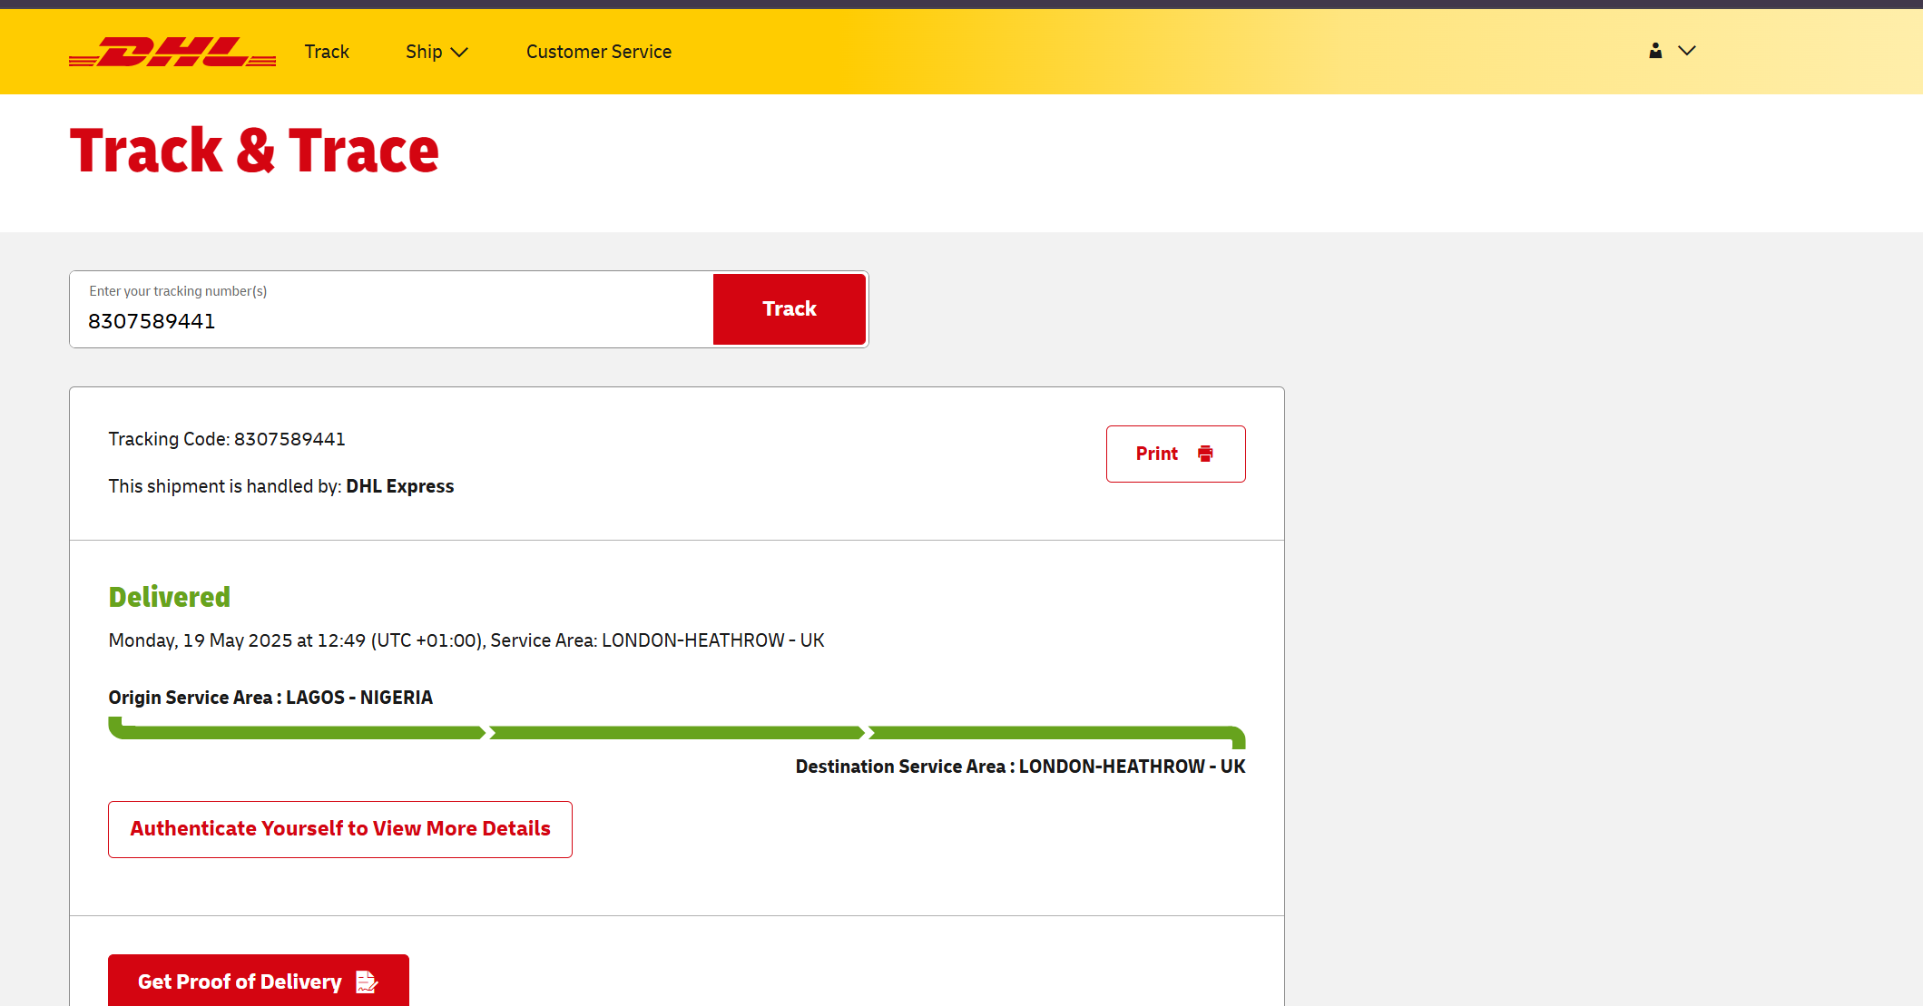Click the user account icon

(1655, 51)
